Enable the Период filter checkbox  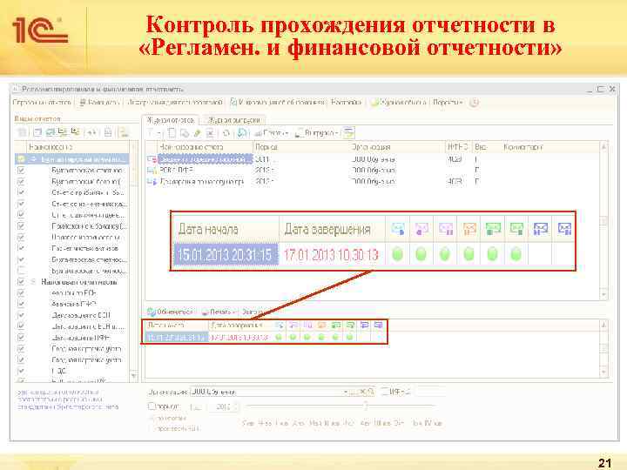point(152,406)
